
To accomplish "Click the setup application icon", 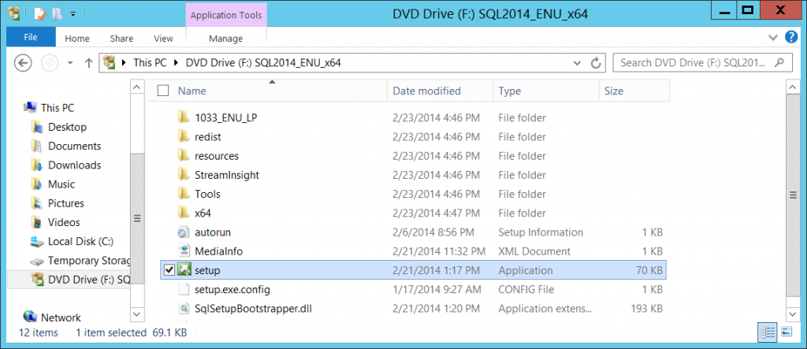I will [184, 269].
